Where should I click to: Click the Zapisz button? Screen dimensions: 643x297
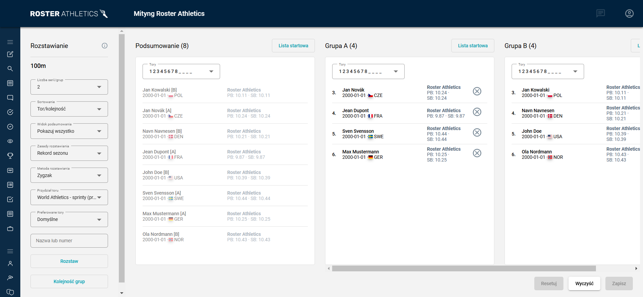(619, 283)
